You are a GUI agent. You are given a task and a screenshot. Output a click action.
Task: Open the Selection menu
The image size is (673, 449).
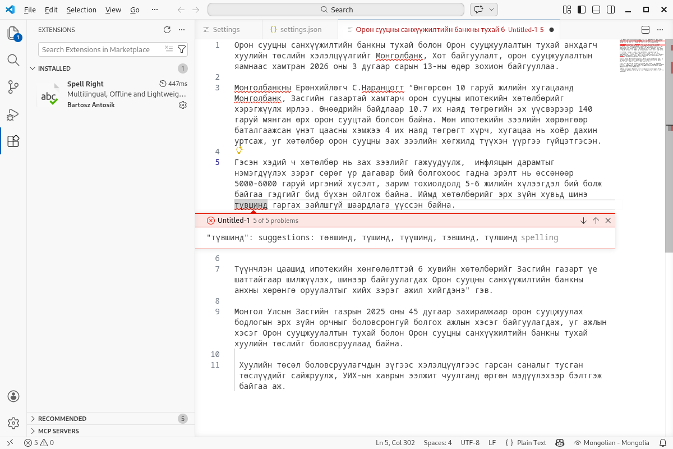coord(81,9)
